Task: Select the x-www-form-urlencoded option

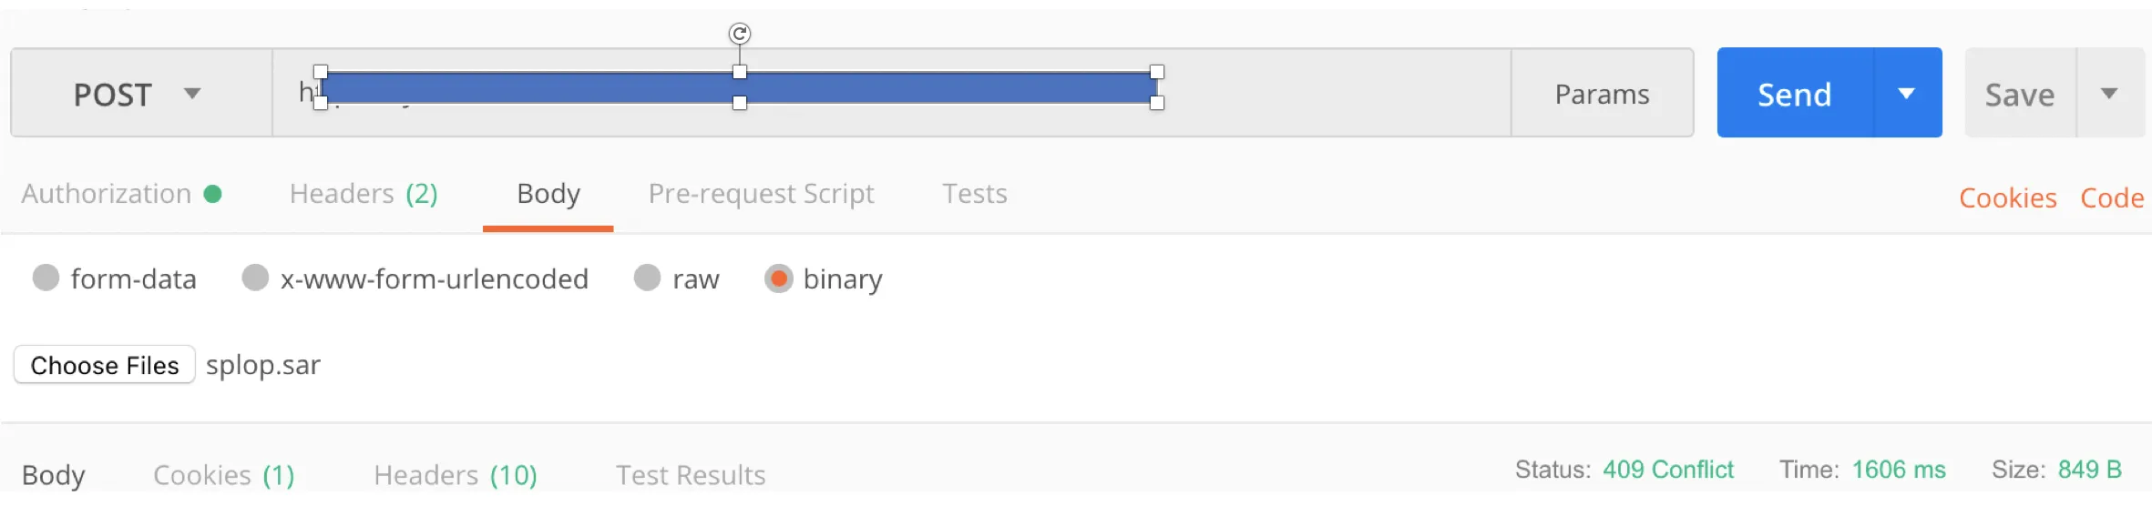Action: 255,278
